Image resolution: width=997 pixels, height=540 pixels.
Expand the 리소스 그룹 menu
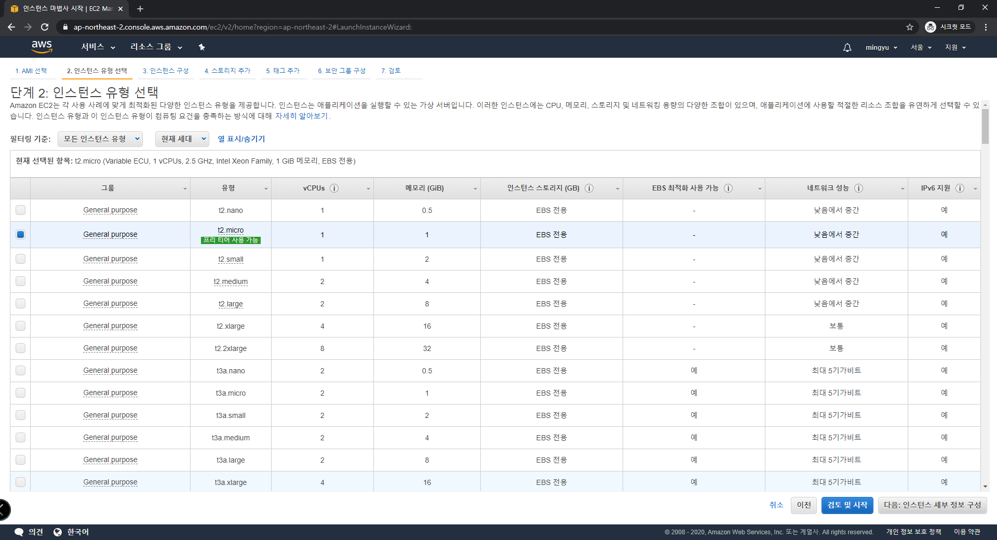156,47
